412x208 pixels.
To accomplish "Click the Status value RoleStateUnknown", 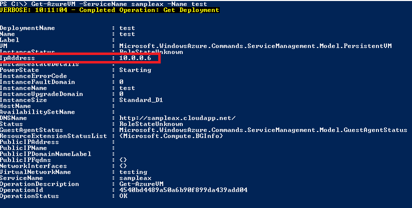I will 151,124.
